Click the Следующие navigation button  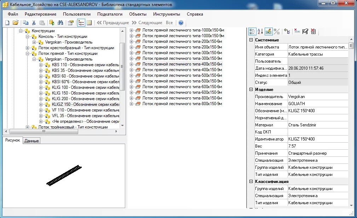(147, 23)
